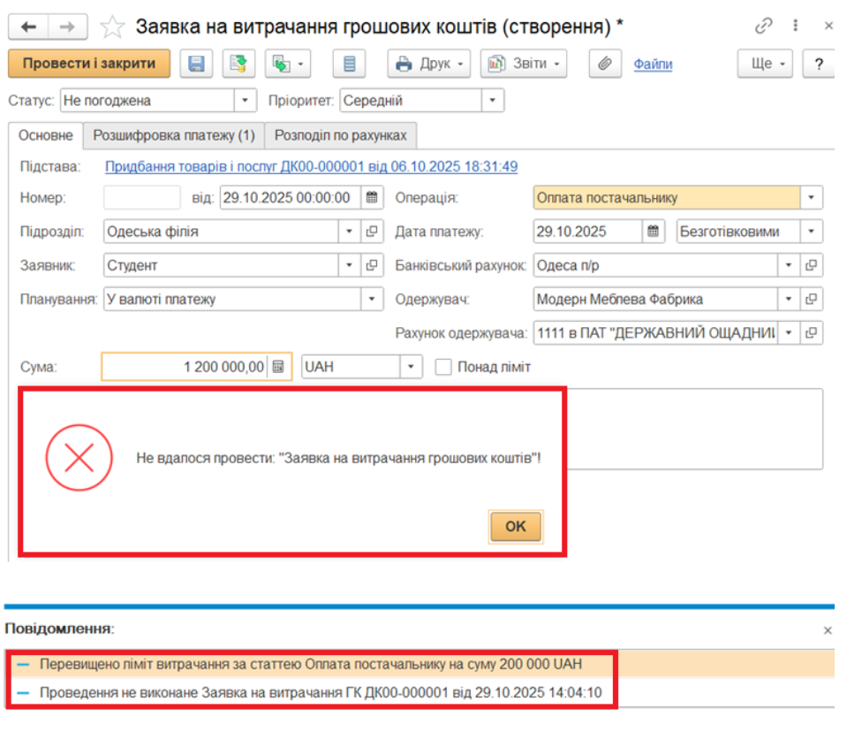This screenshot has height=739, width=847.
Task: Click the document movements report icon
Action: point(350,64)
